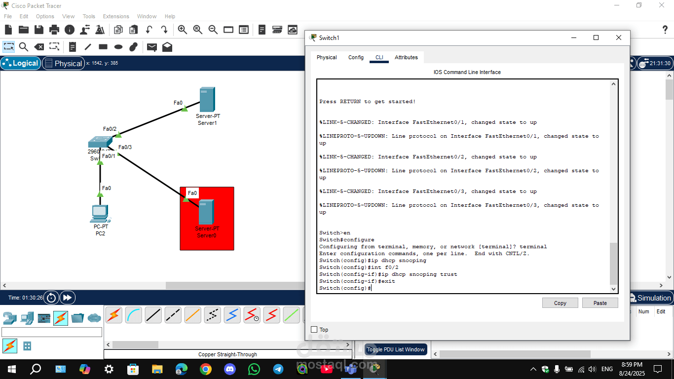This screenshot has width=674, height=379.
Task: Open the Config tab of Switch1
Action: click(x=356, y=57)
